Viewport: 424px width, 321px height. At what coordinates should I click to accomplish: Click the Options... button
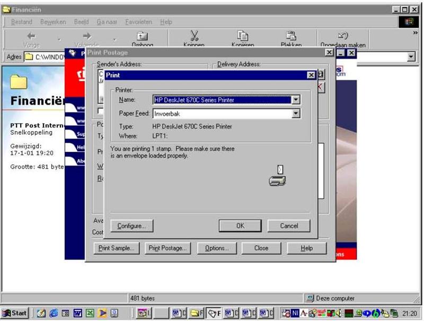click(x=217, y=248)
